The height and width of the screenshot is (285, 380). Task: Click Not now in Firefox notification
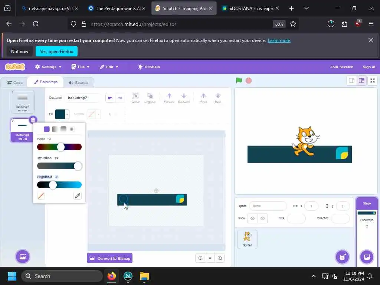(x=20, y=51)
